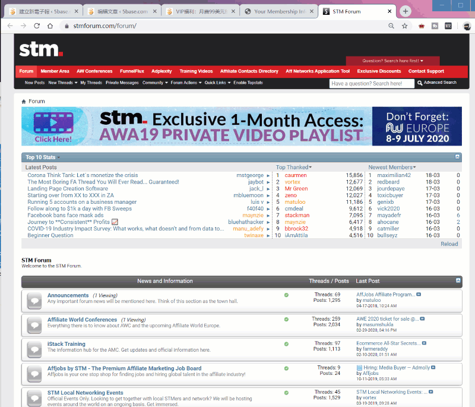The height and width of the screenshot is (407, 475).
Task: Click the red browser extension icon
Action: click(422, 26)
